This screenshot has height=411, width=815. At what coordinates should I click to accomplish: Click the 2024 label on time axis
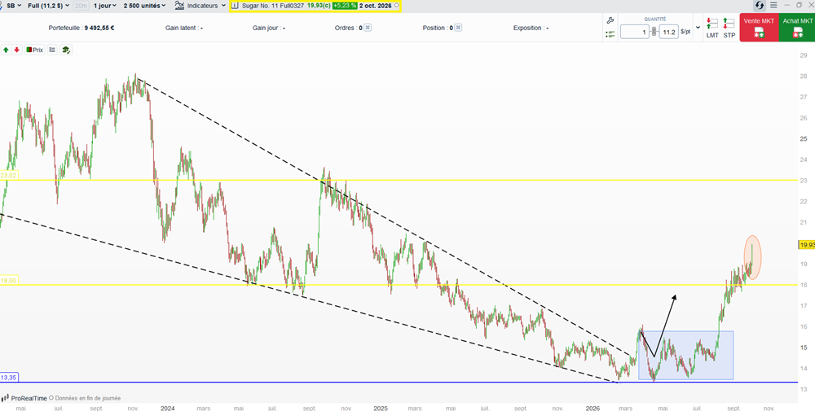pos(167,408)
